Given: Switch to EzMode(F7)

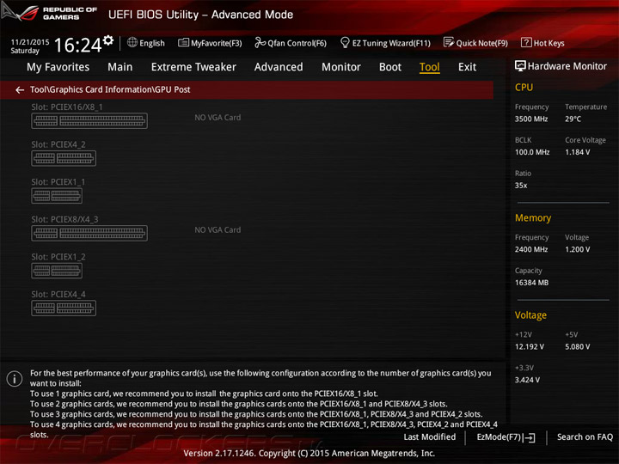Looking at the screenshot, I should pyautogui.click(x=506, y=437).
